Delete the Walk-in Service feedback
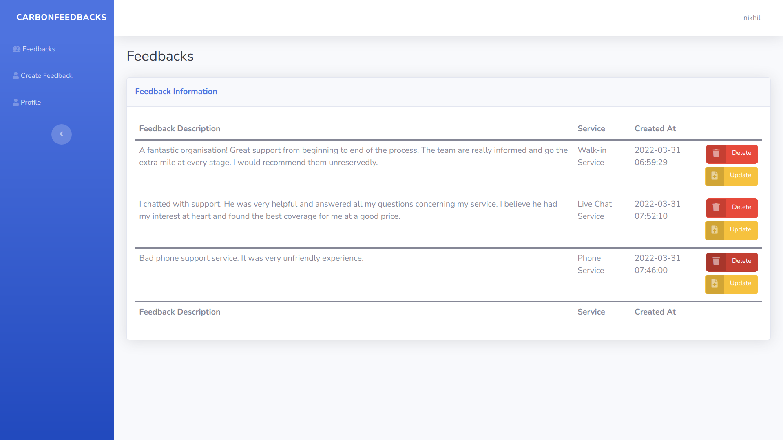Viewport: 783px width, 440px height. click(741, 153)
